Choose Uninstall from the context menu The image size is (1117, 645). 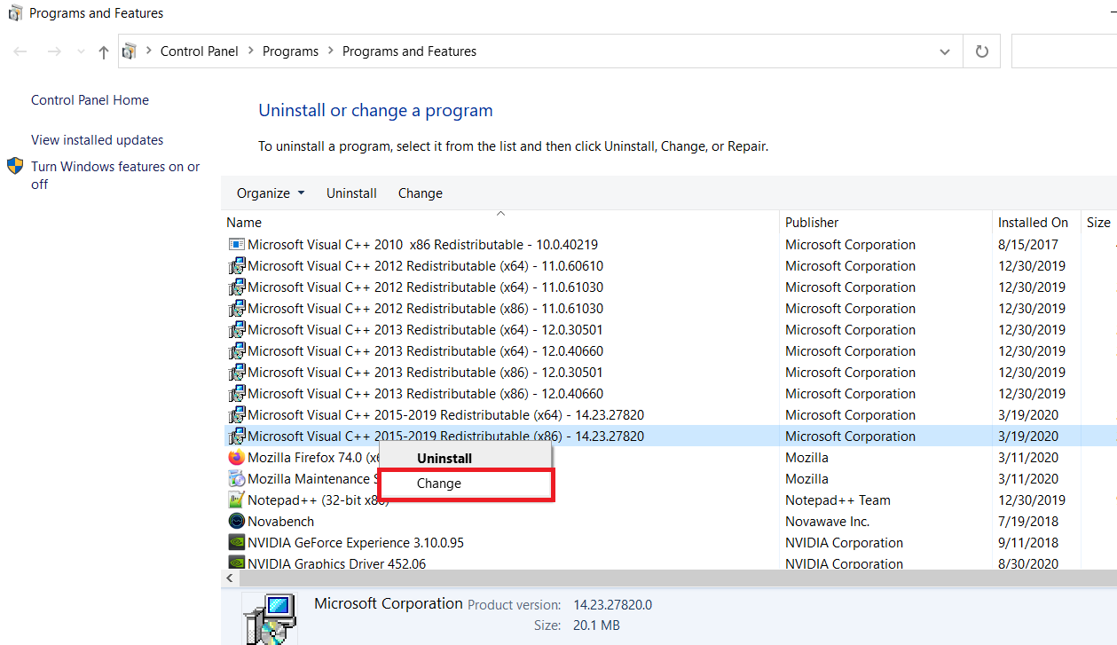point(466,459)
